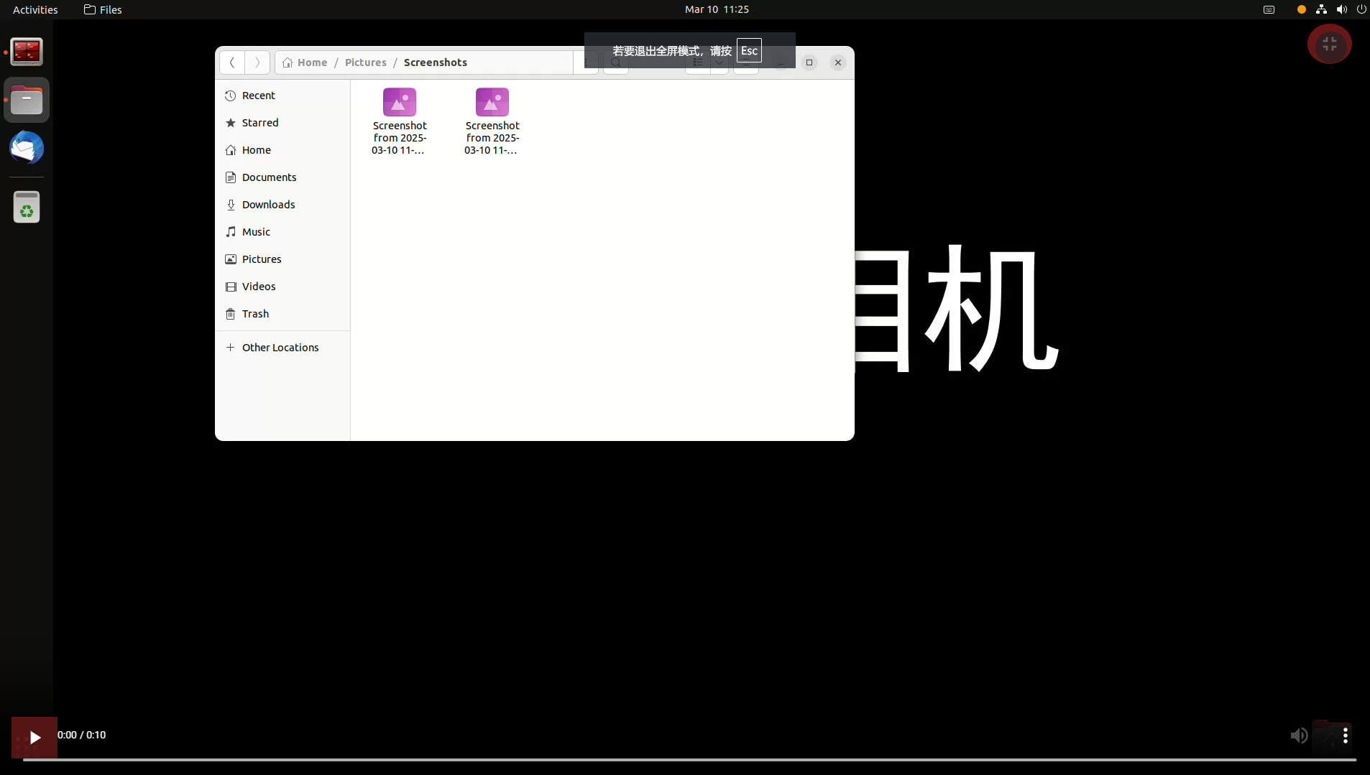This screenshot has height=775, width=1370.
Task: Open the view options dropdown chevron
Action: tap(720, 63)
